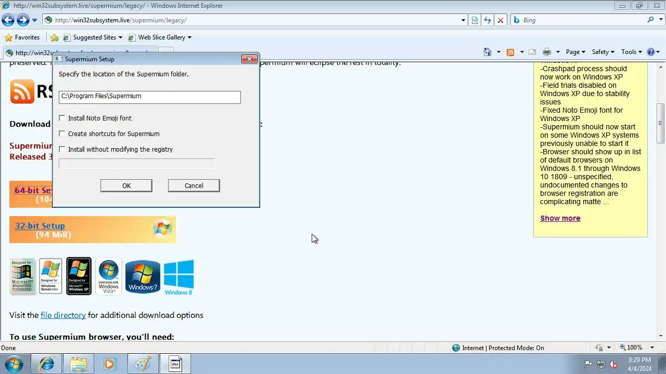
Task: Open the Favorites star button
Action: [22, 37]
